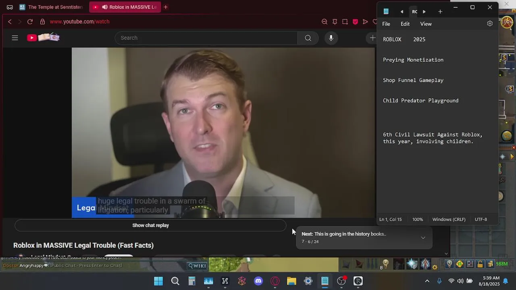Open the browser snapshot tool
This screenshot has height=290, width=516.
(345, 21)
